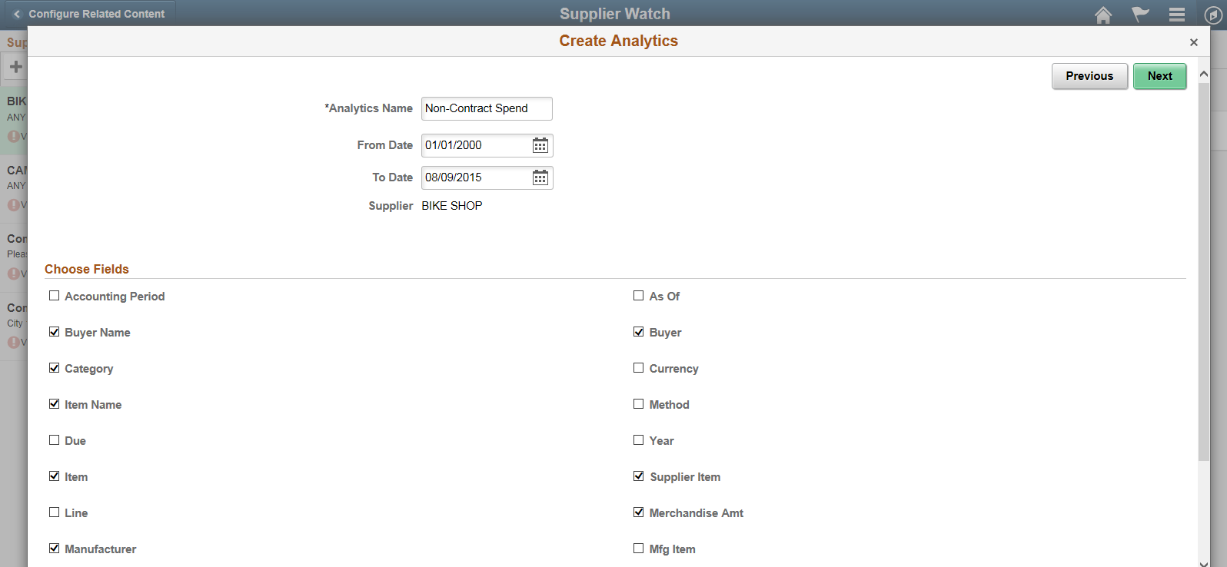Check the Year checkbox

point(638,440)
